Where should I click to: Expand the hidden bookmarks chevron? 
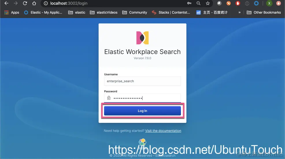[x=239, y=12]
